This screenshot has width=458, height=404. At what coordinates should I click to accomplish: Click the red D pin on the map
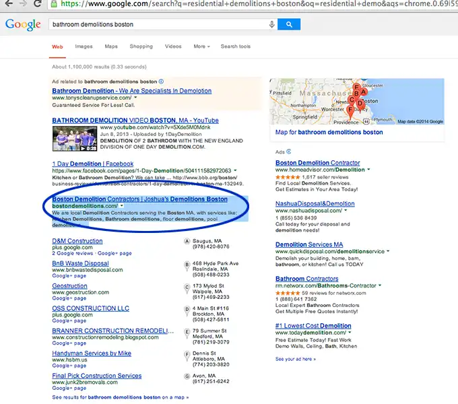click(360, 104)
